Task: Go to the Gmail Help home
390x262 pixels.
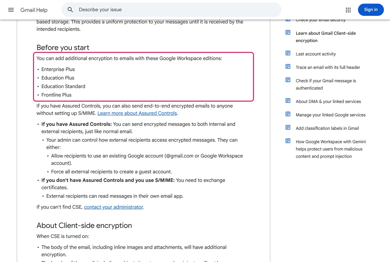Action: [34, 10]
